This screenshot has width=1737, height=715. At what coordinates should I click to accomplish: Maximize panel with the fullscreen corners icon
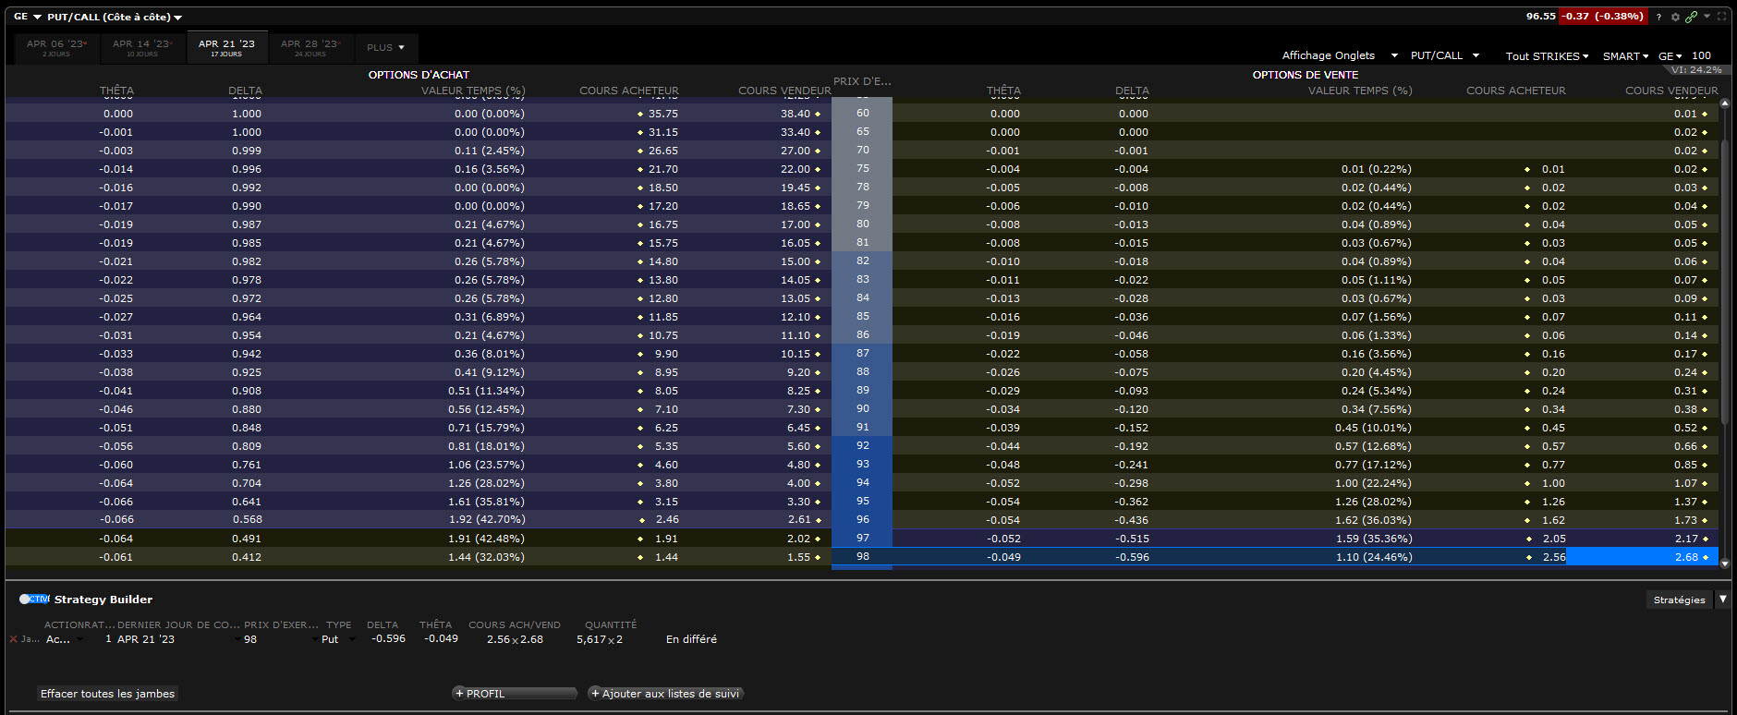(1722, 17)
